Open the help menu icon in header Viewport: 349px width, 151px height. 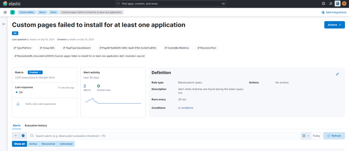coord(323,4)
